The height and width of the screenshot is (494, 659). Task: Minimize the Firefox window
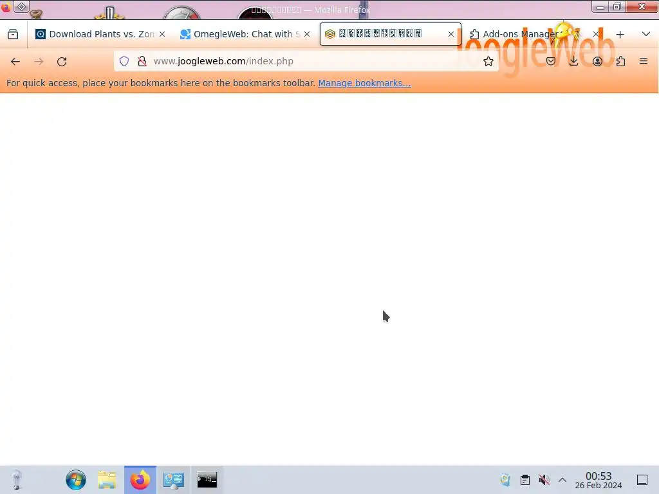point(600,6)
